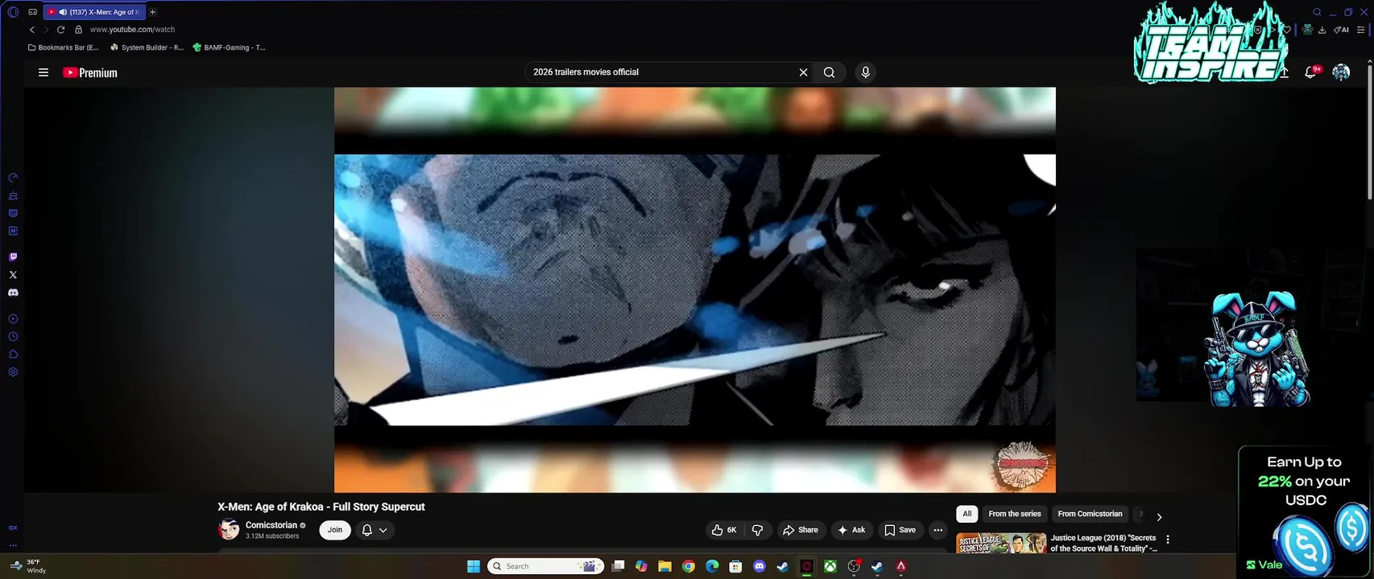This screenshot has height=579, width=1374.
Task: Open the Opera GX main menu logo
Action: 13,12
